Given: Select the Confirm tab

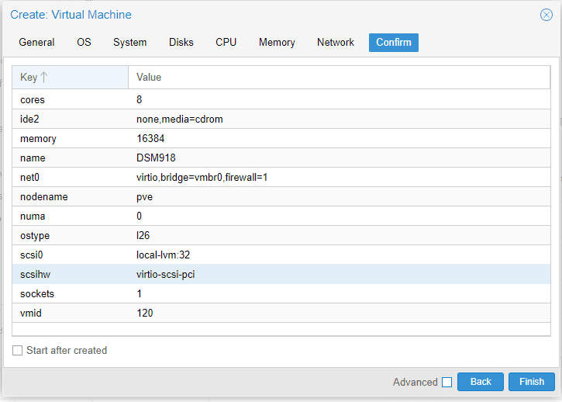Looking at the screenshot, I should coord(394,43).
